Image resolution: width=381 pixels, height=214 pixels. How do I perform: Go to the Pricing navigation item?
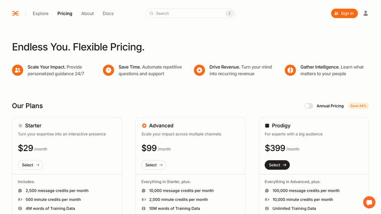(x=65, y=13)
